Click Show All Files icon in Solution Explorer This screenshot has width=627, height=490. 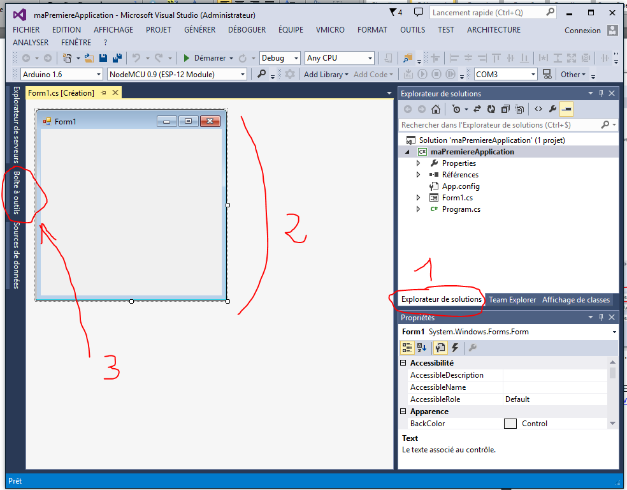tap(519, 109)
